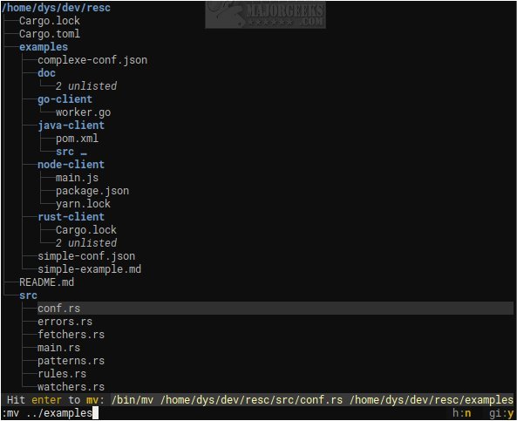
Task: Select the Cargo.toml file
Action: point(50,34)
